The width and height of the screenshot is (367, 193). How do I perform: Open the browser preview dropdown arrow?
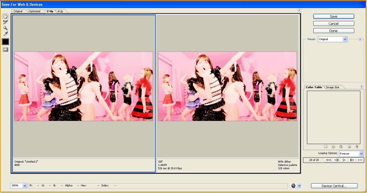(299, 186)
